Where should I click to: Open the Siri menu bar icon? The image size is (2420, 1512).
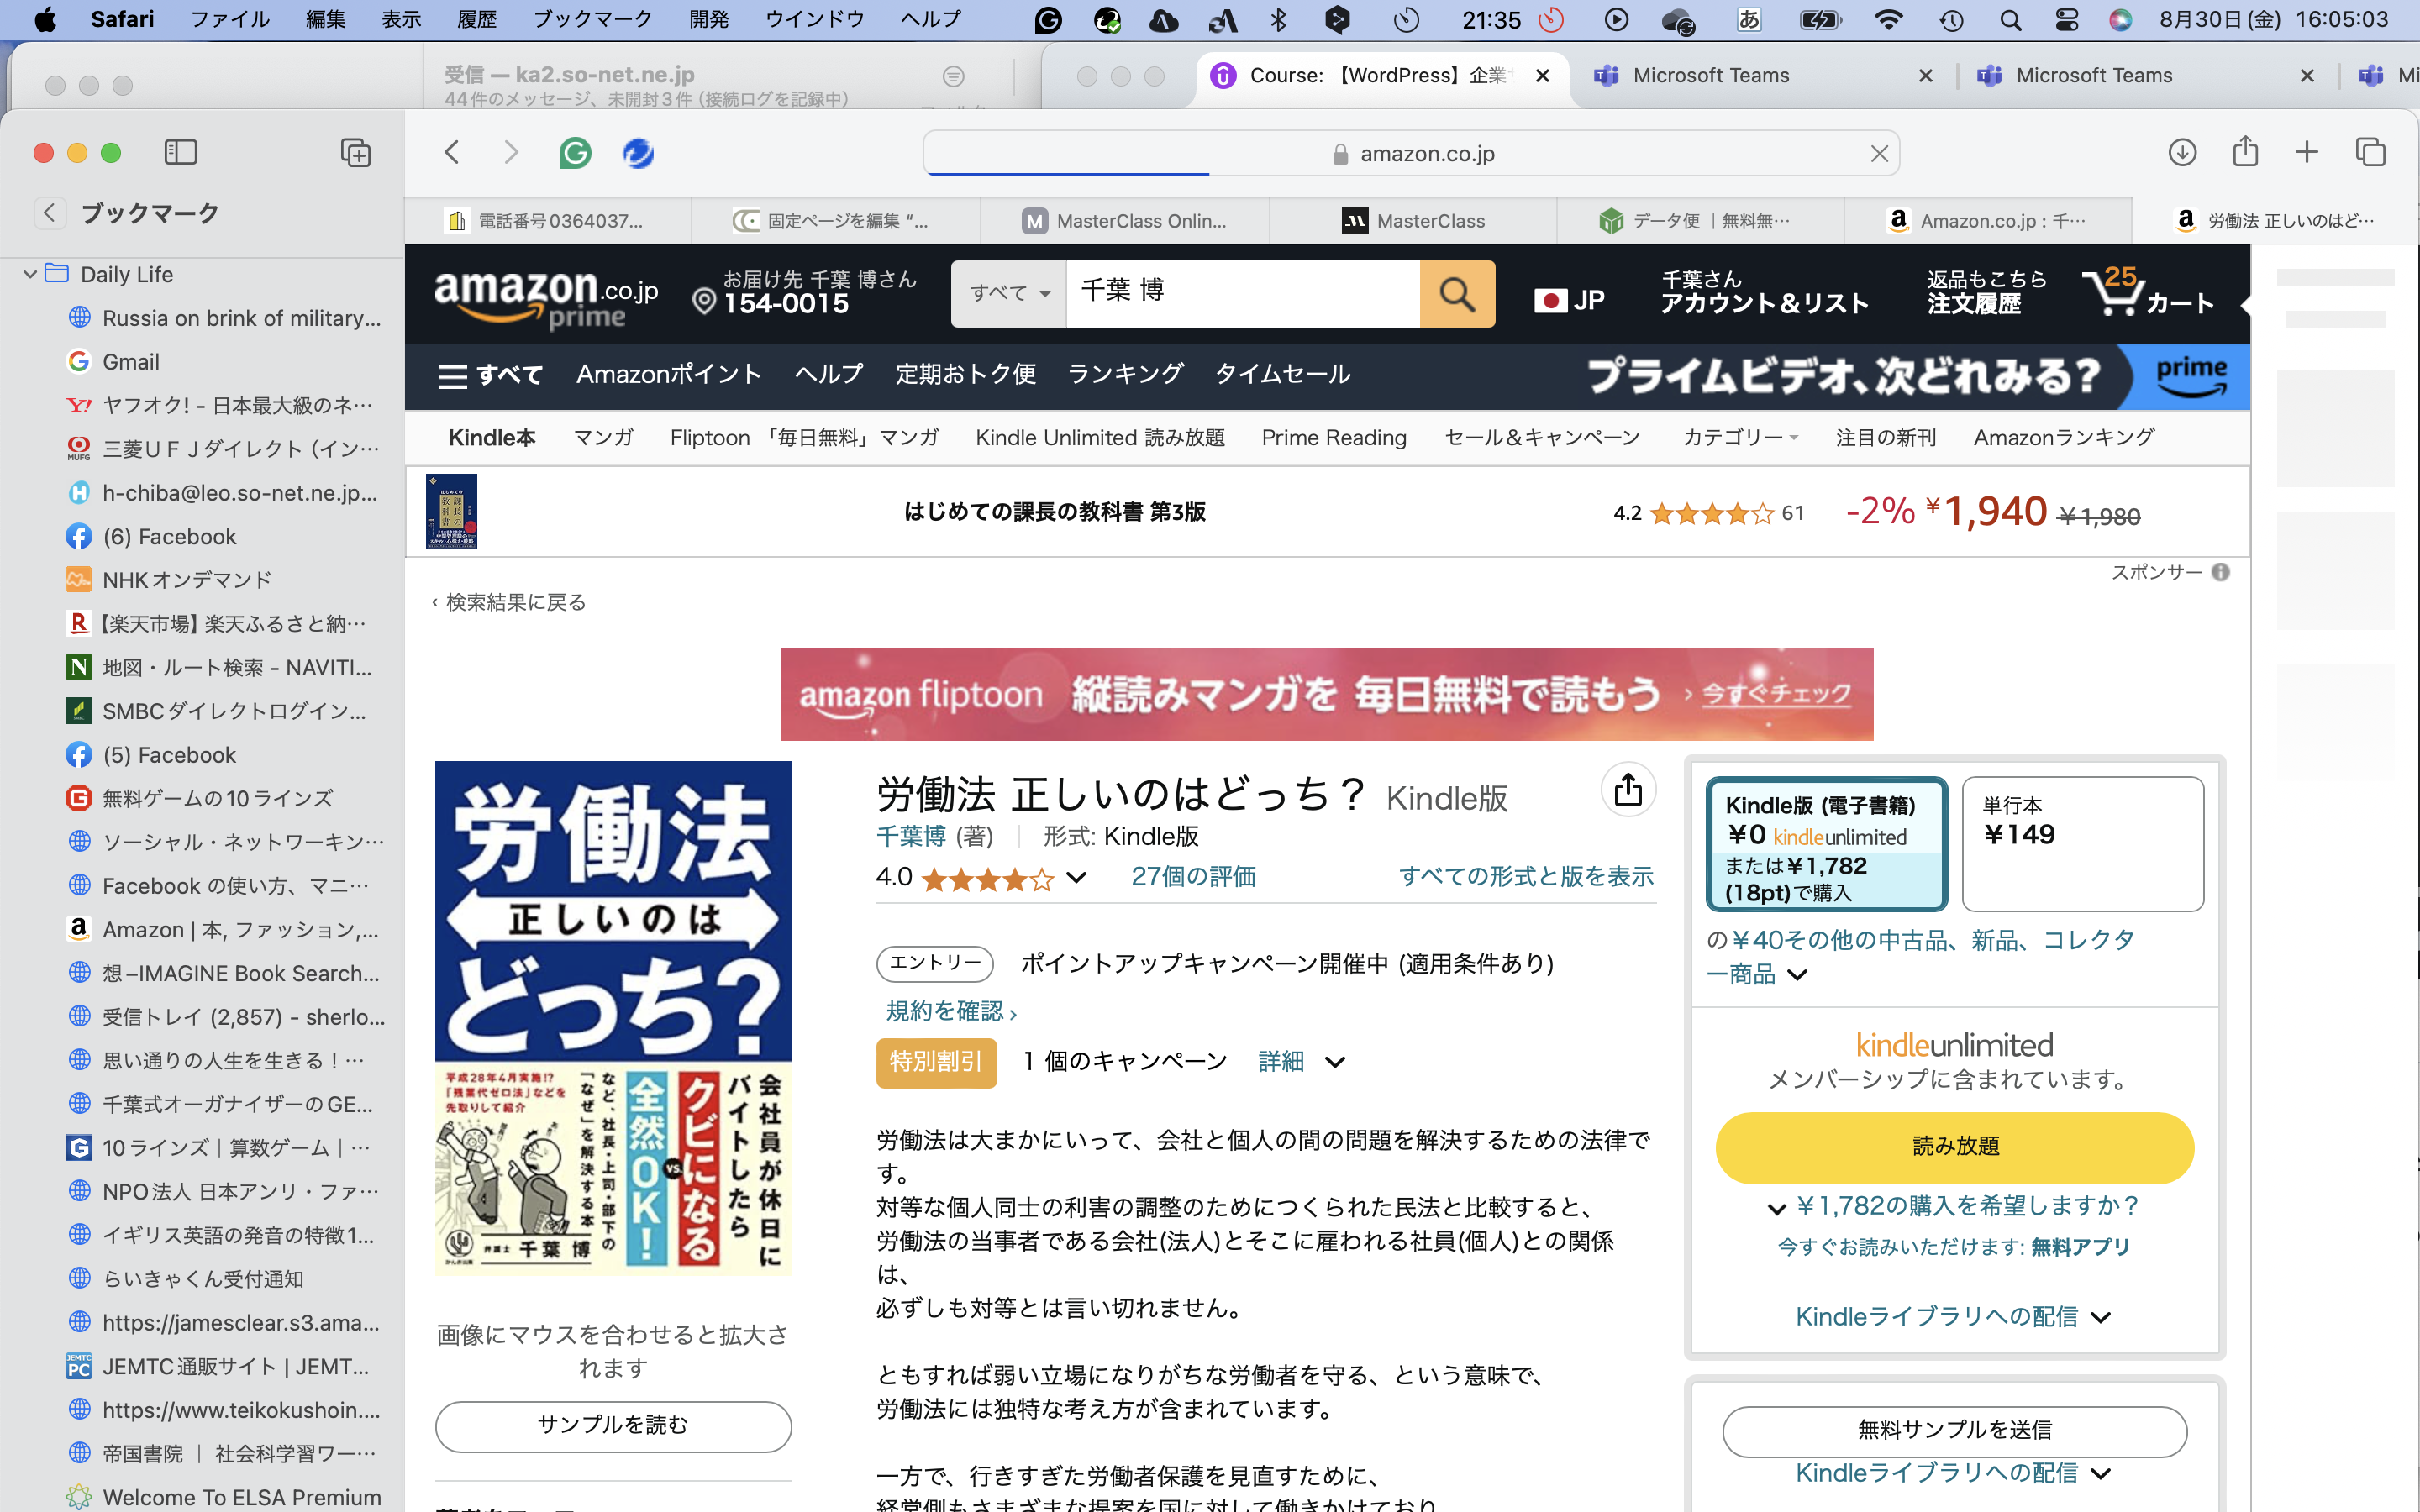coord(2120,20)
